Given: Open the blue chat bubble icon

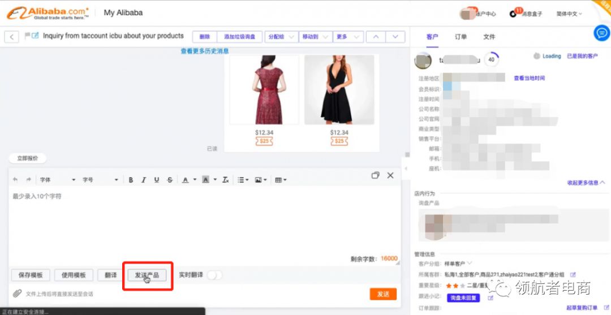Looking at the screenshot, I should point(601,33).
